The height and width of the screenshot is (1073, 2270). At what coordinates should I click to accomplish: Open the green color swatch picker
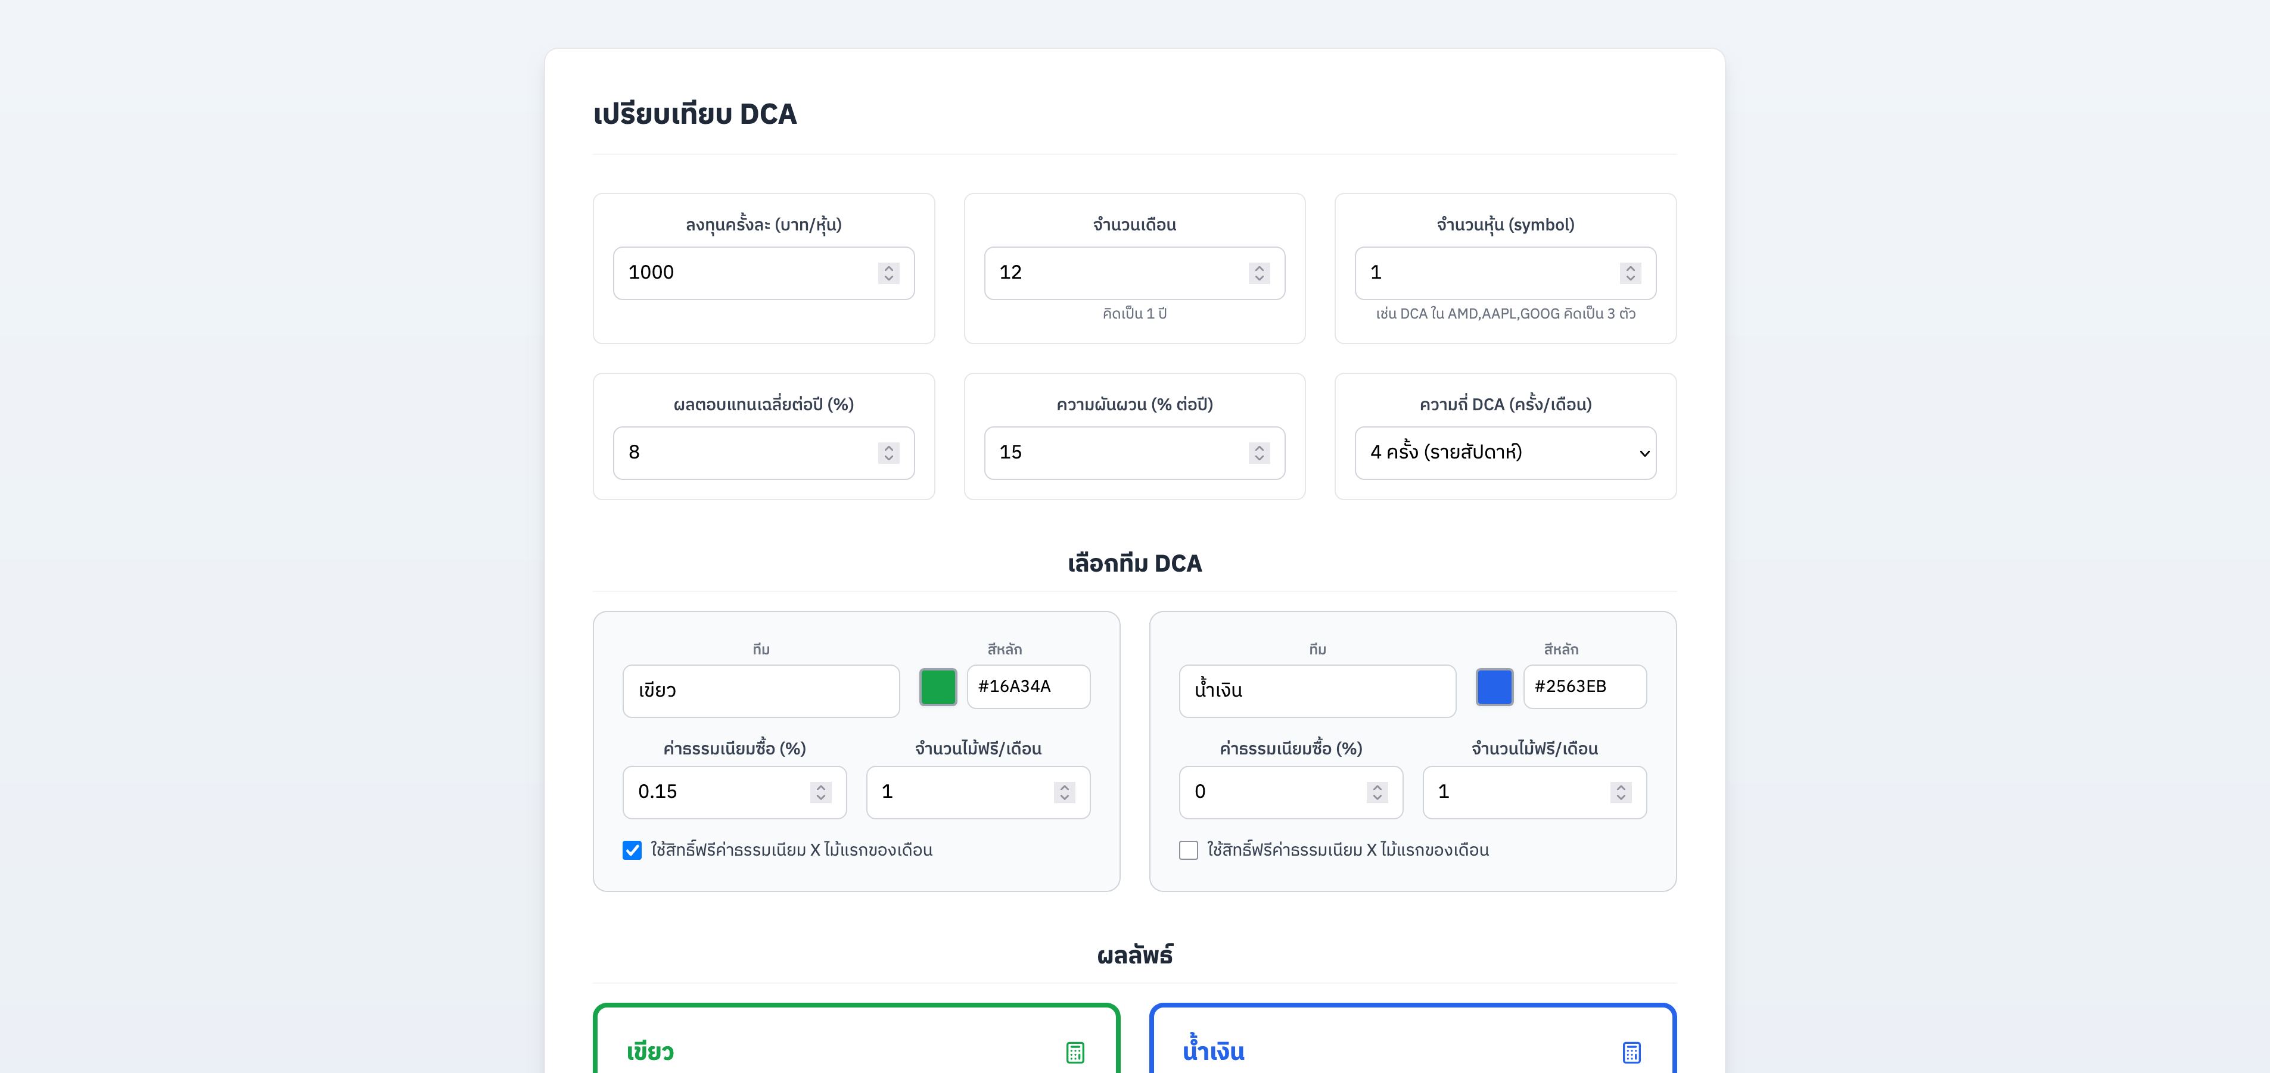(938, 687)
